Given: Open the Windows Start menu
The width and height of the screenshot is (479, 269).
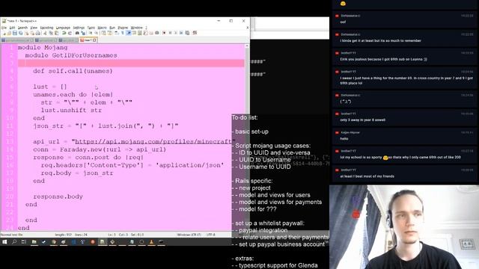Looking at the screenshot, I should pyautogui.click(x=4, y=242).
